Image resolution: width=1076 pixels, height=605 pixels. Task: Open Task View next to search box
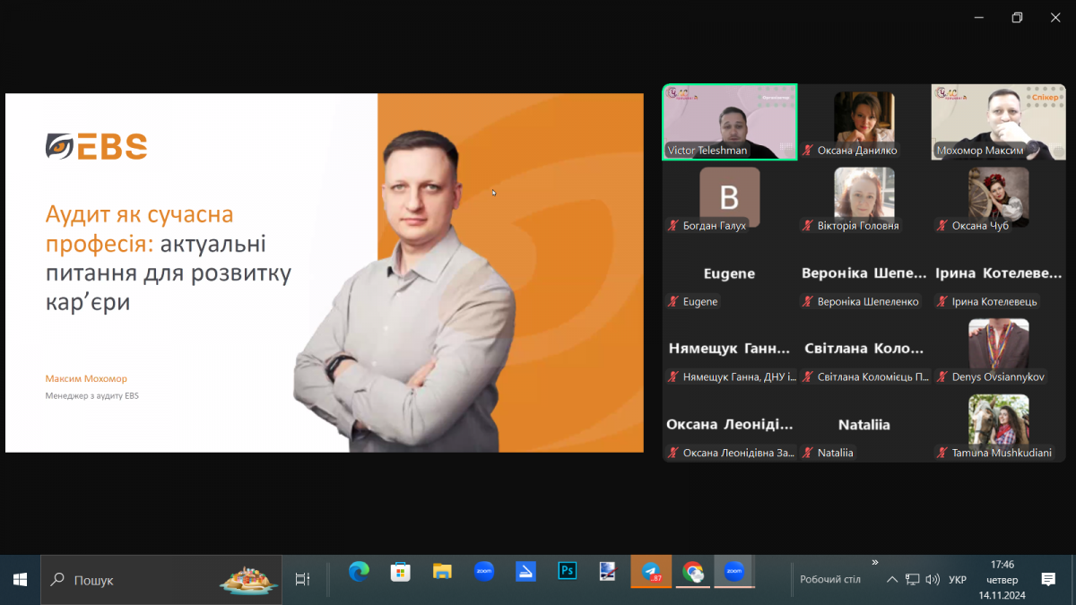pyautogui.click(x=302, y=580)
